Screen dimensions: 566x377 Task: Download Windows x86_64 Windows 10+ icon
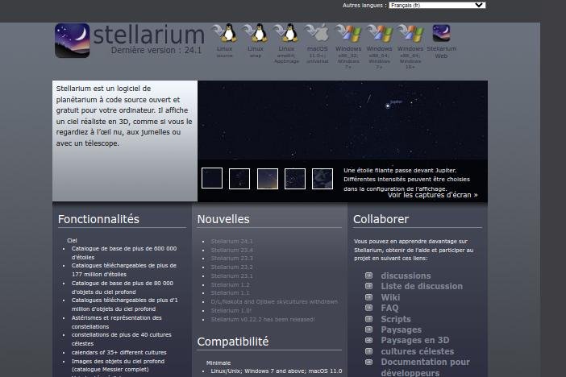point(410,33)
